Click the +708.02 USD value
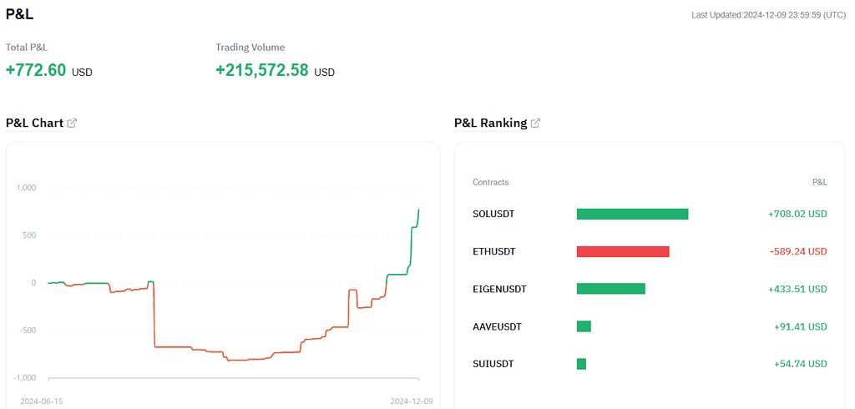Image resolution: width=855 pixels, height=409 pixels. (797, 214)
